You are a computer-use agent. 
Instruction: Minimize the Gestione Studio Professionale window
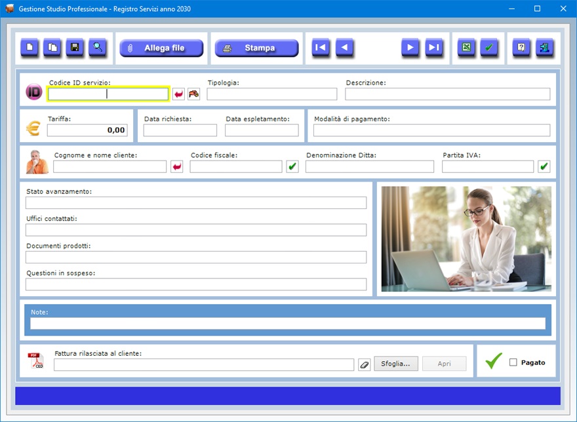point(511,9)
